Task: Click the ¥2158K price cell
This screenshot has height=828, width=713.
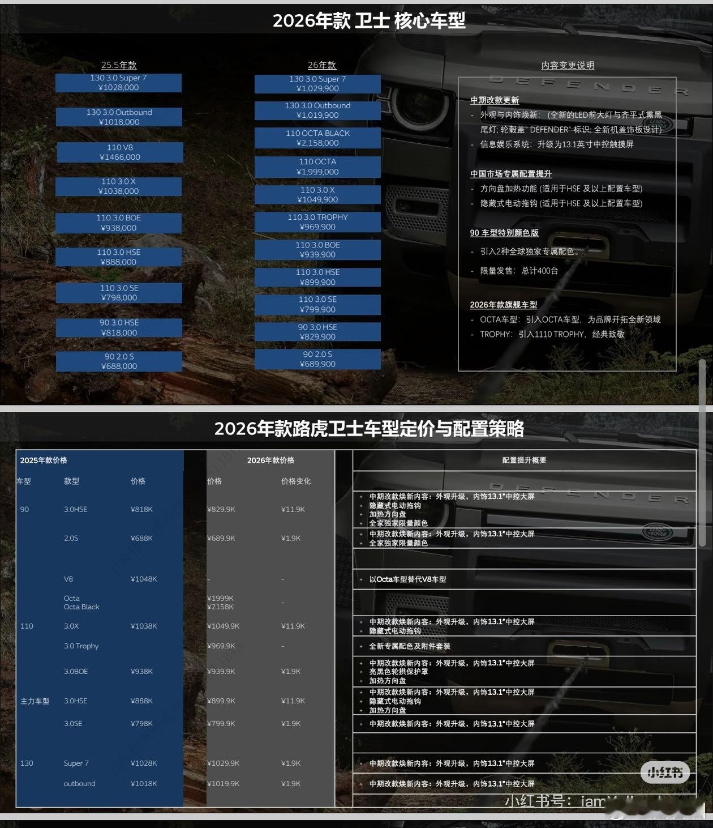Action: coord(221,607)
